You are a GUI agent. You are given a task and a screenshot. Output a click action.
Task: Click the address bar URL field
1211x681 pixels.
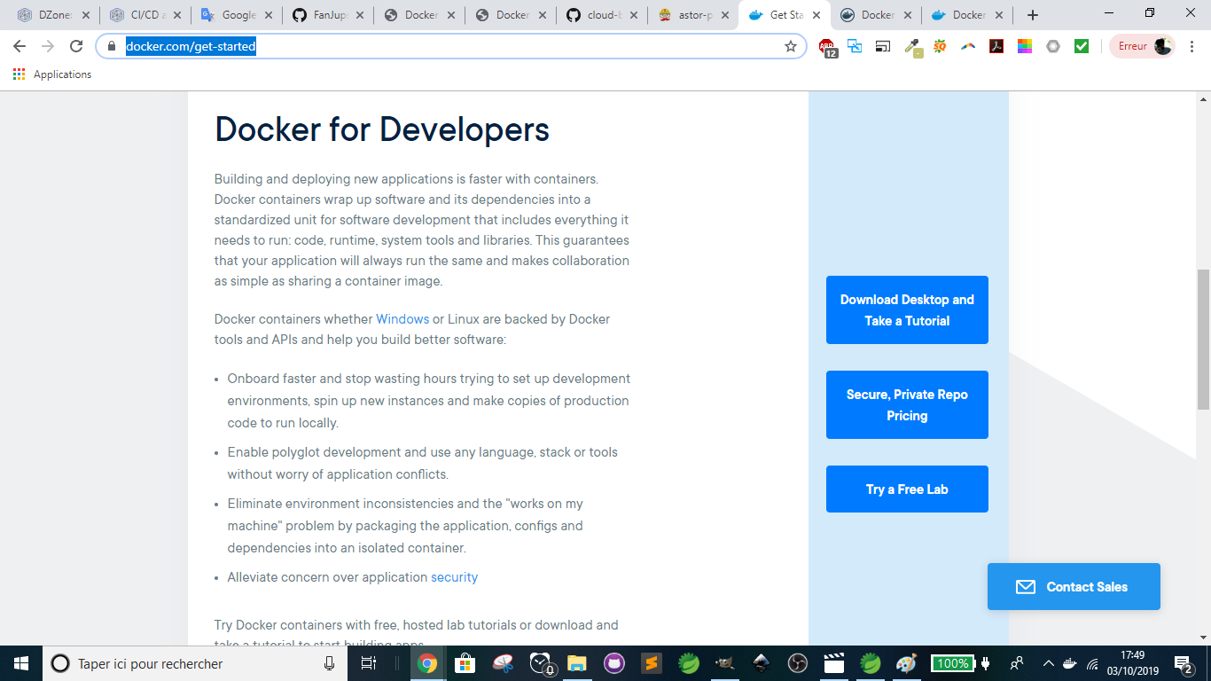(450, 46)
